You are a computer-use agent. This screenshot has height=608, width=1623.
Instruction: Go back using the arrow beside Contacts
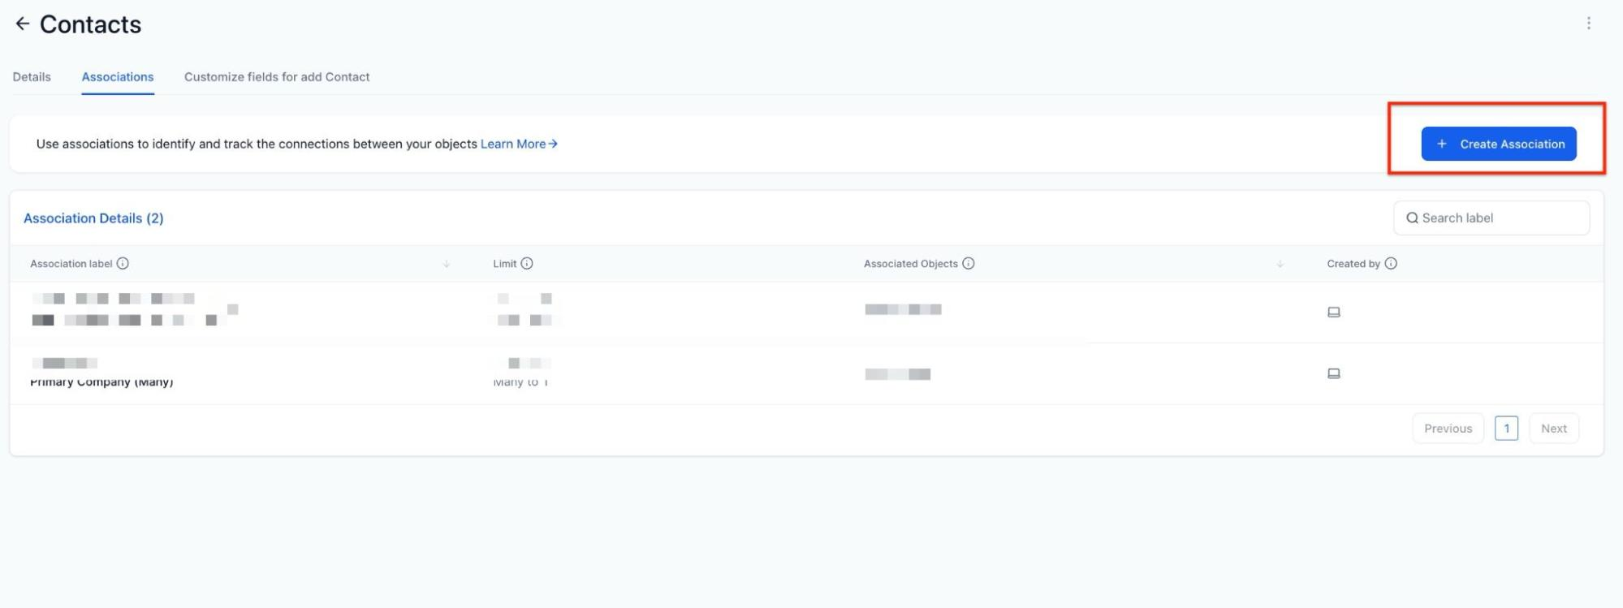click(23, 24)
